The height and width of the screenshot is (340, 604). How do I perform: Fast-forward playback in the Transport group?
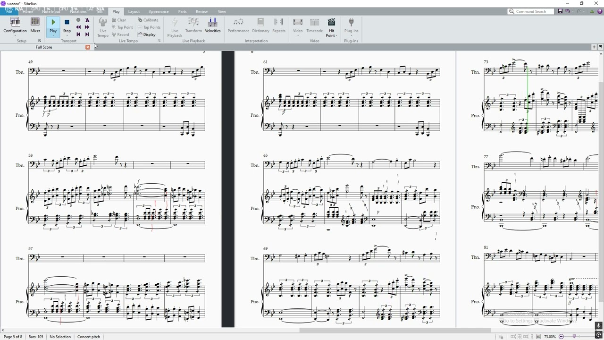87,27
